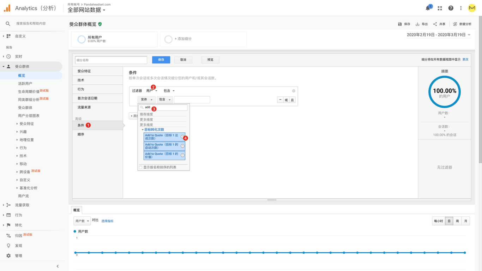Click the three-dot more options icon
Viewport: 482px width, 271px height.
461,8
